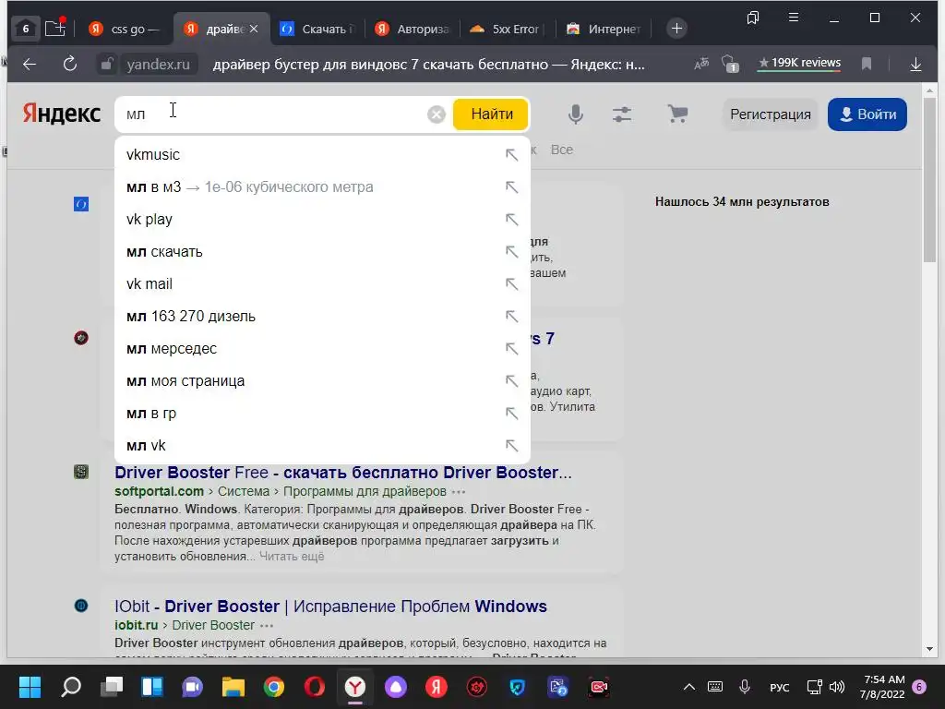Select suggestion 'мл 163 270 дизель'
Screen dimensions: 945x709
click(322, 317)
